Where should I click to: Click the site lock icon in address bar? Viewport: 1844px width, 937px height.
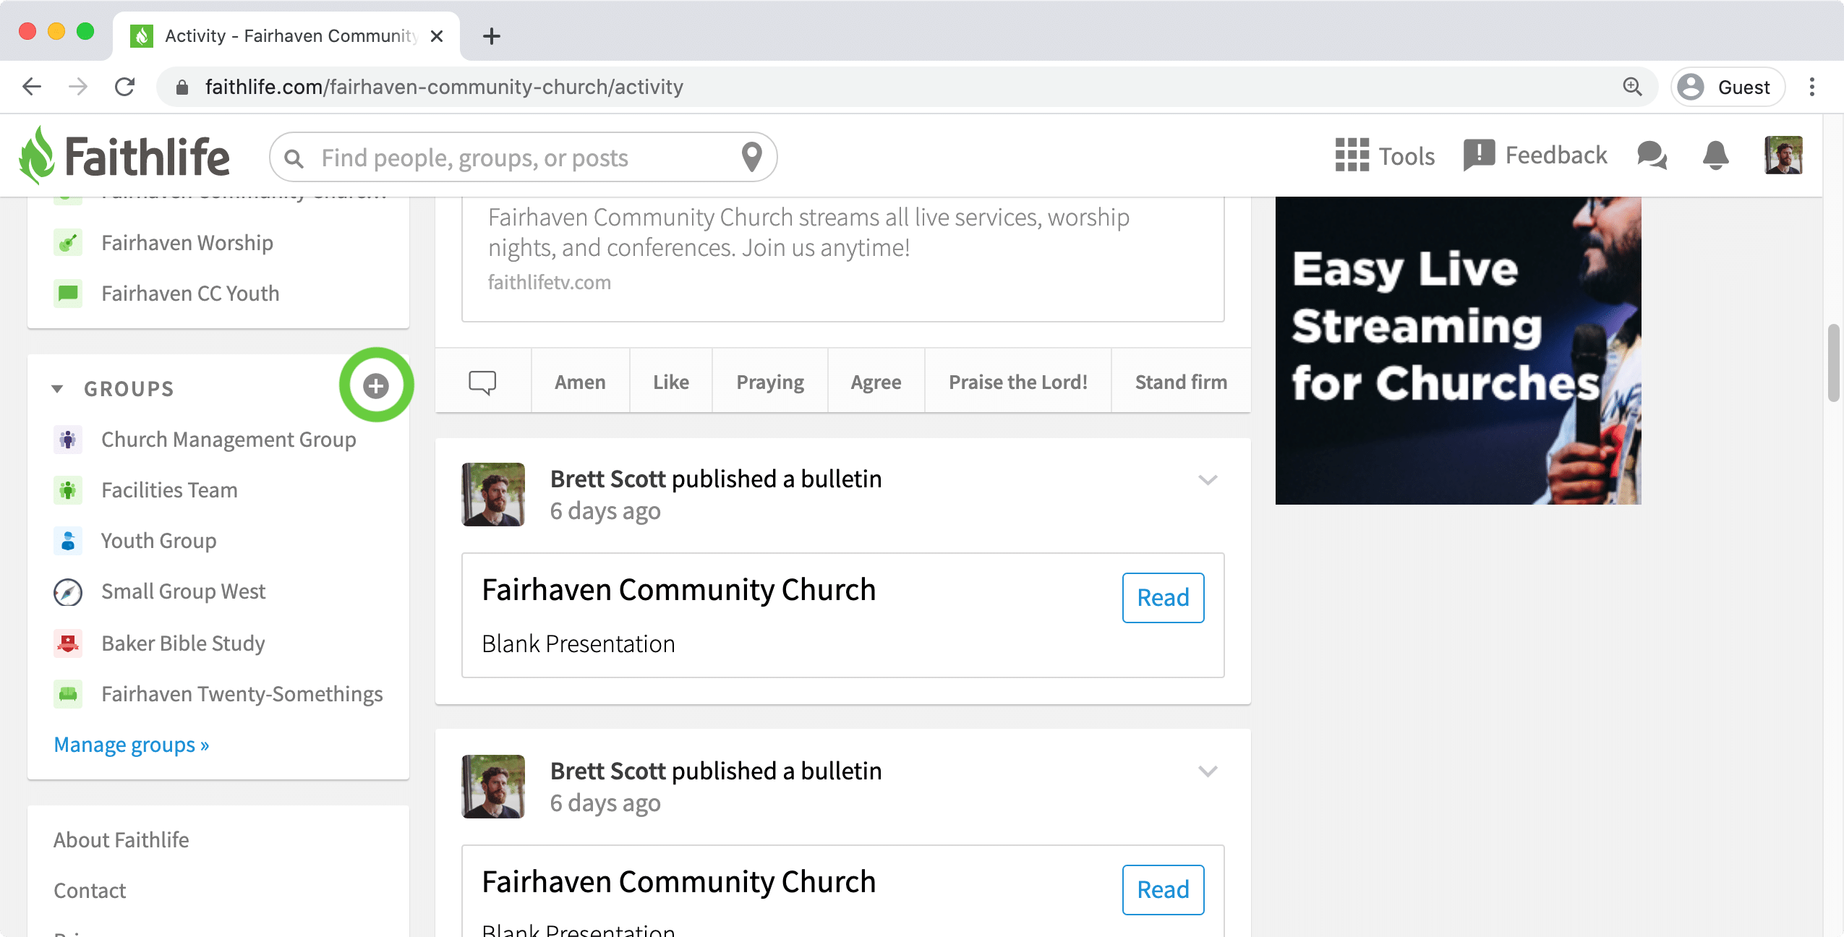[182, 87]
